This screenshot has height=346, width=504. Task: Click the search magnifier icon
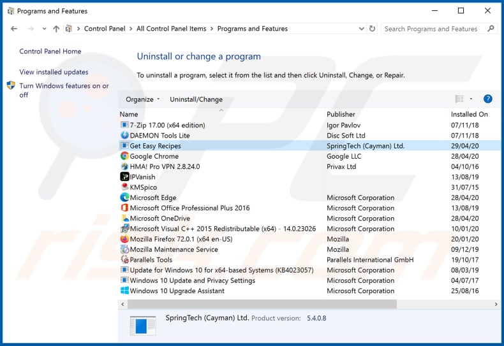click(491, 29)
